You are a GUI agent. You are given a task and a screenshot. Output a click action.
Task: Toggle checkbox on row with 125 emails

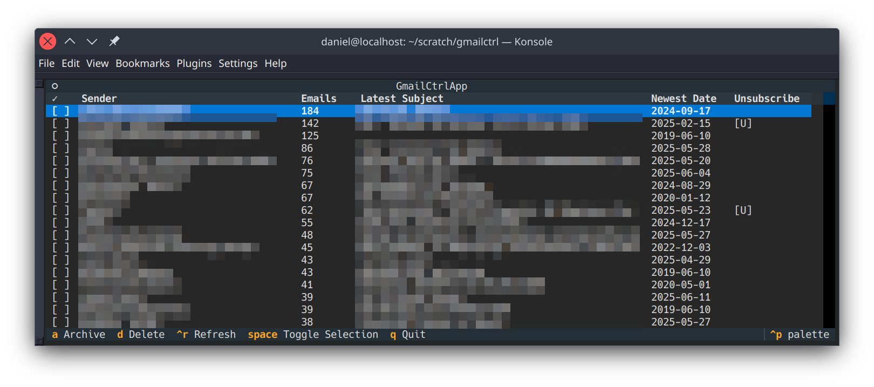click(60, 136)
